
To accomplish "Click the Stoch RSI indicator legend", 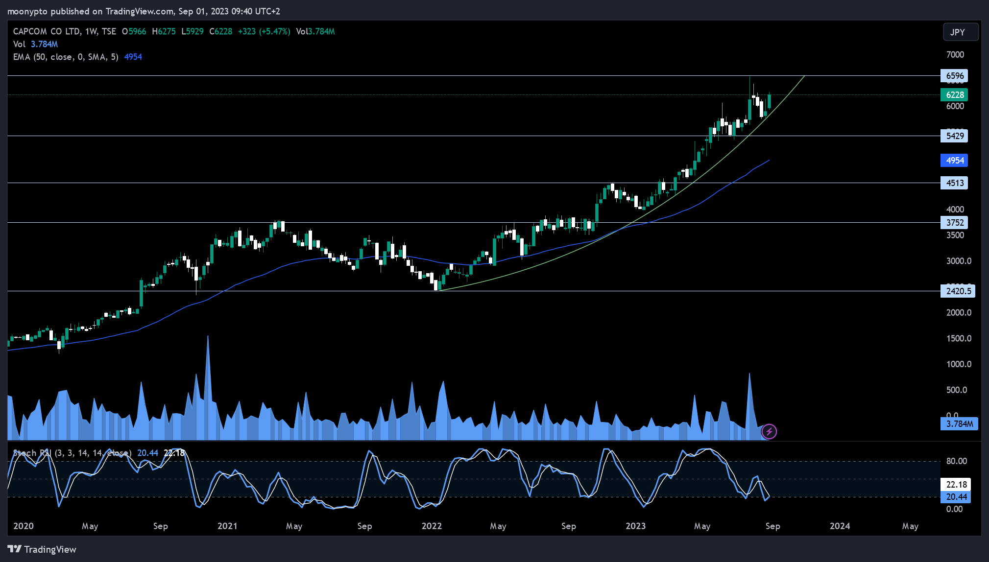I will click(x=72, y=453).
